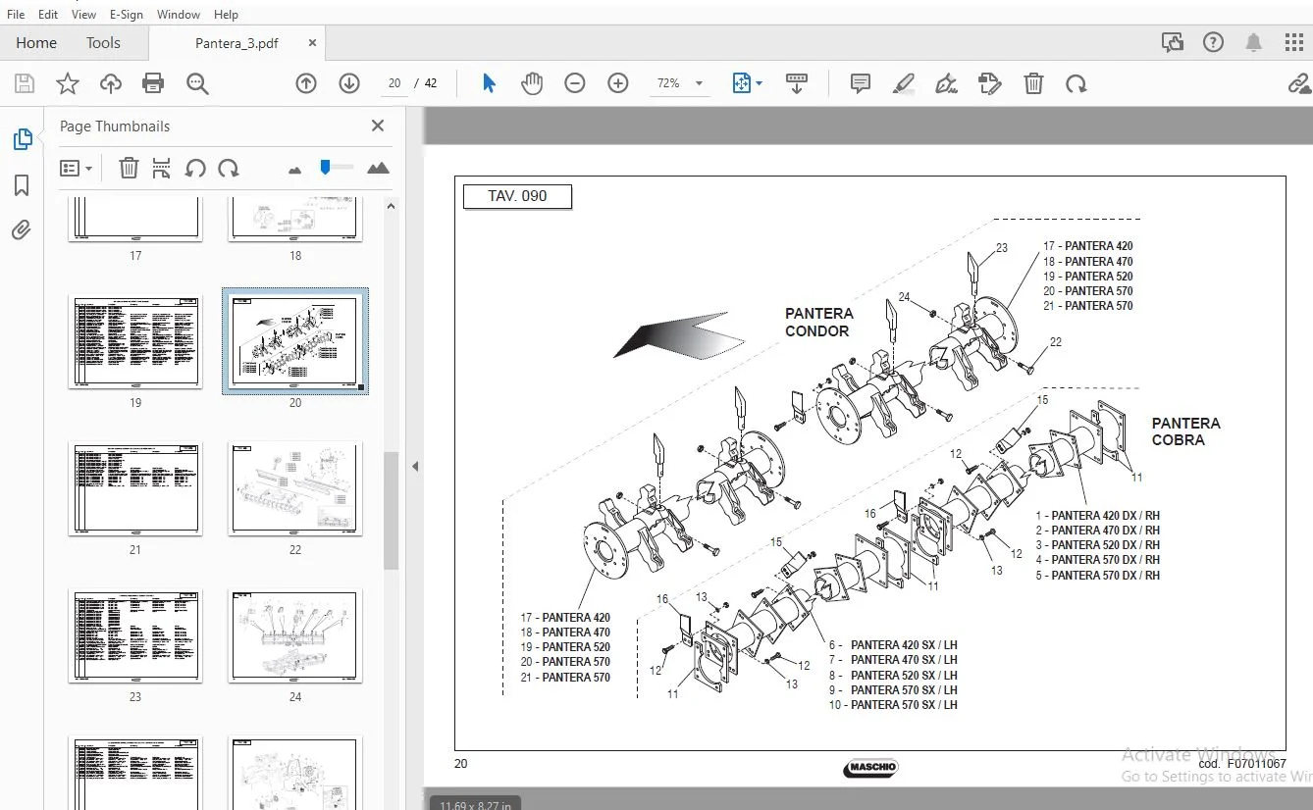Open the Page Thumbnails sidebar panel icon
This screenshot has width=1313, height=810.
click(x=22, y=139)
